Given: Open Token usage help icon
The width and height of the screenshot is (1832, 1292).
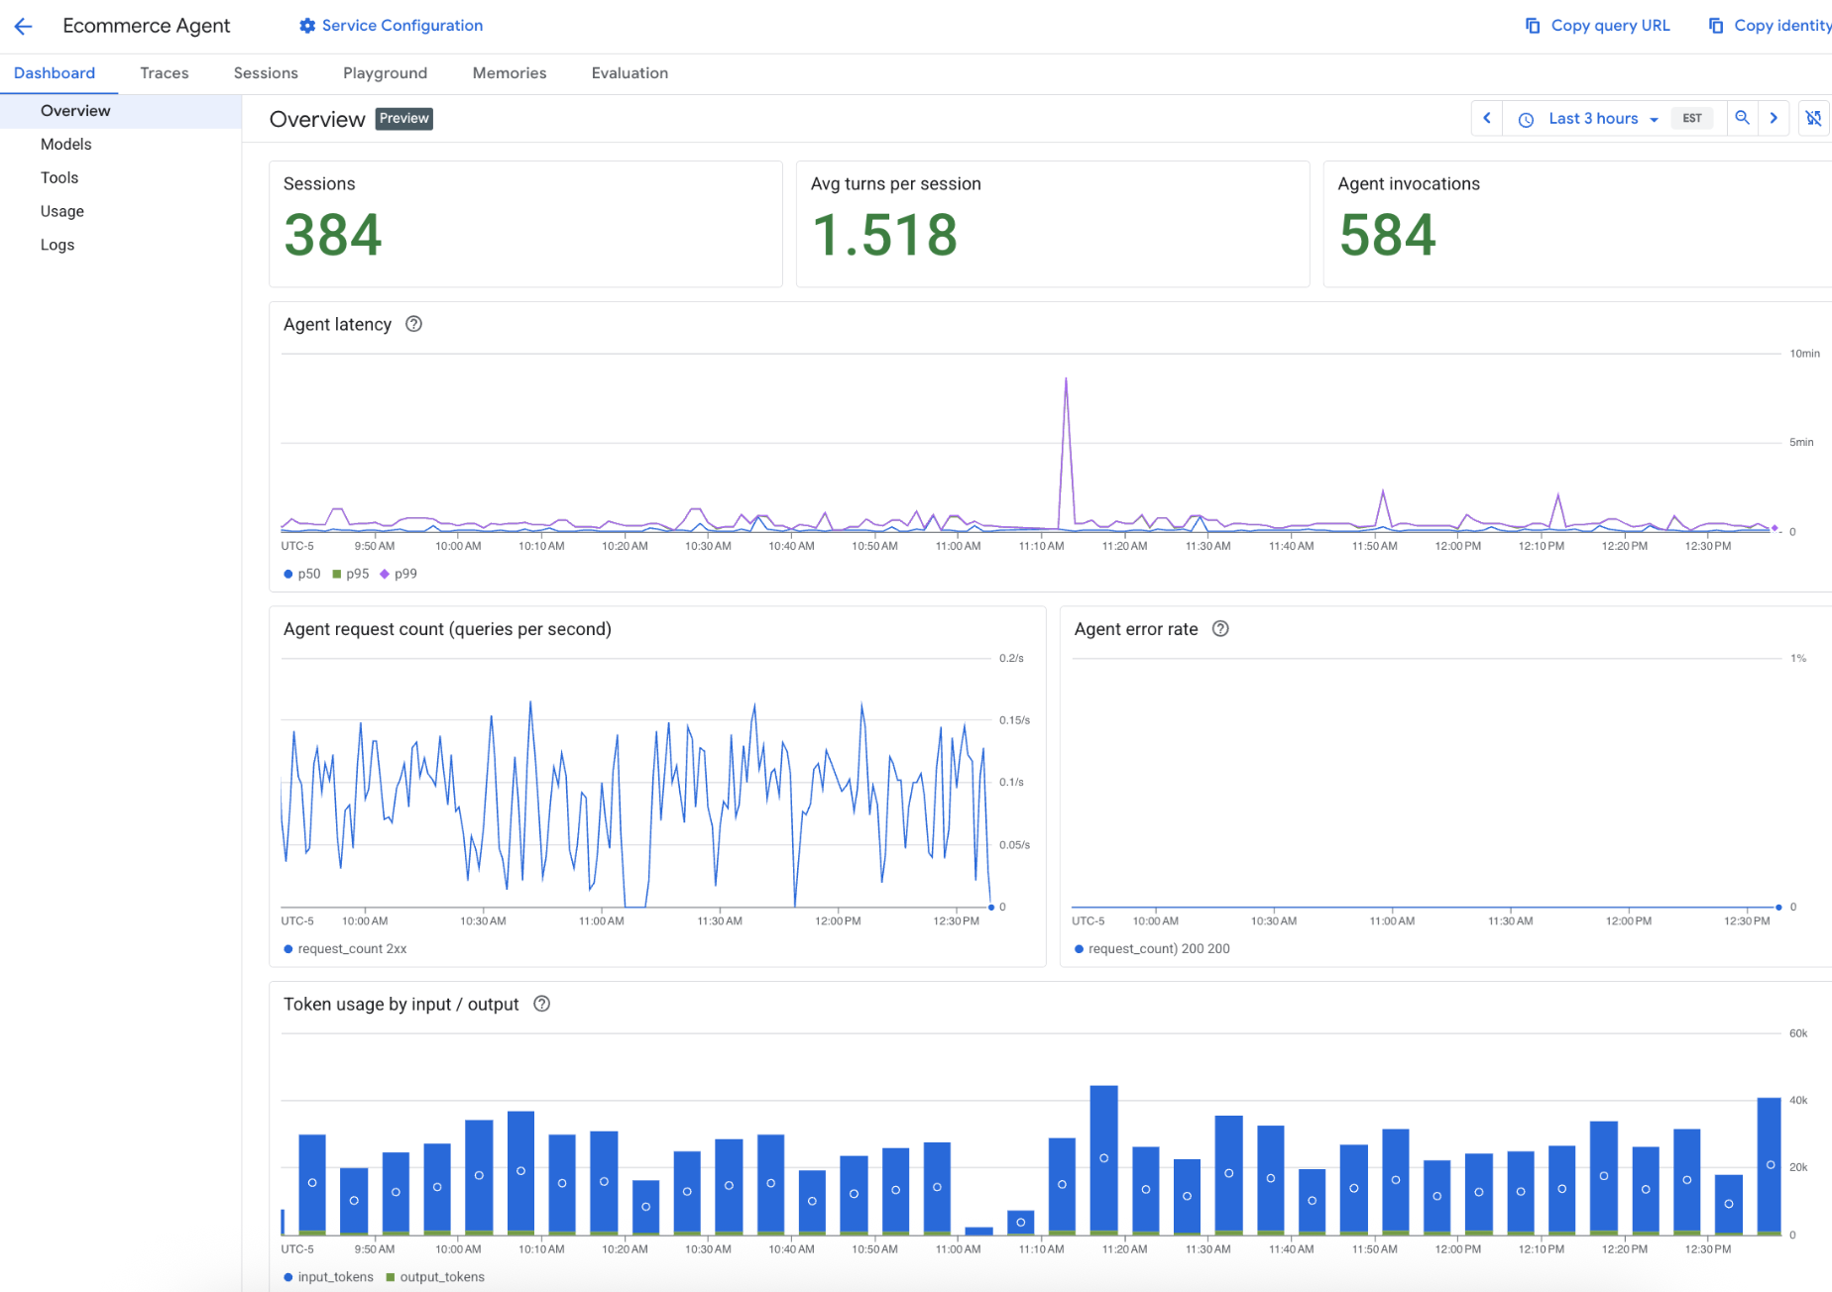Looking at the screenshot, I should pos(541,1004).
